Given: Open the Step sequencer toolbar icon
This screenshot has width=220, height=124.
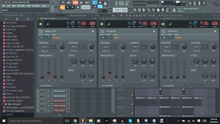Looking at the screenshot, I should click(139, 10).
